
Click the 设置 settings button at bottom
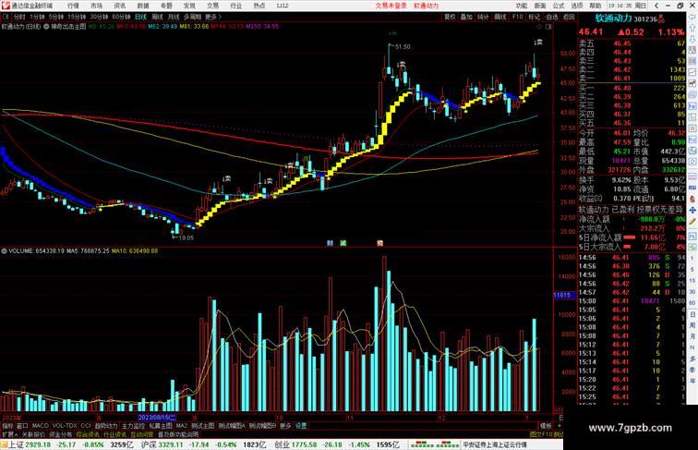(x=301, y=426)
